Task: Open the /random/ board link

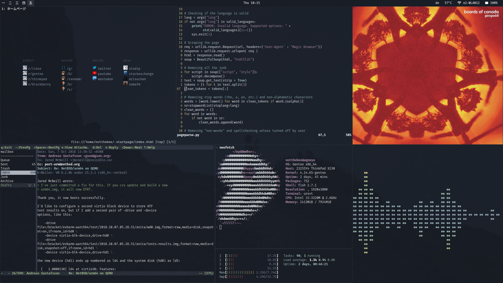Action: (x=74, y=79)
